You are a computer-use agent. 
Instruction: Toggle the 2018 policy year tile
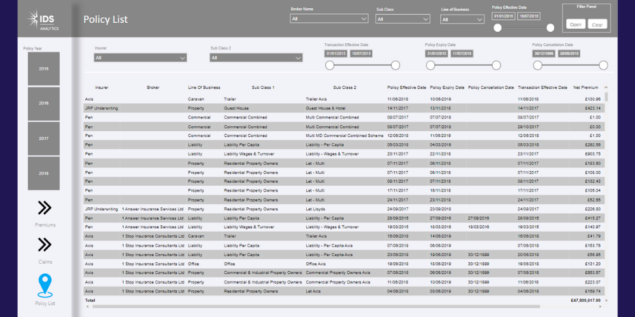(x=44, y=173)
